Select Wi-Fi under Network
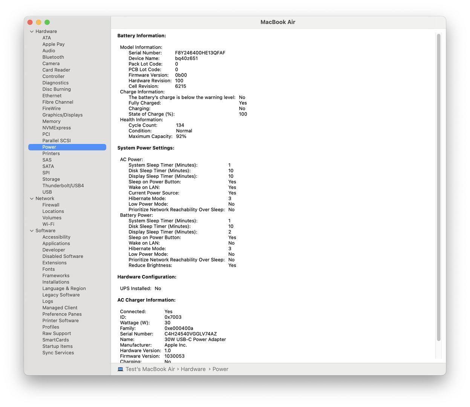Image resolution: width=470 pixels, height=407 pixels. [x=48, y=224]
